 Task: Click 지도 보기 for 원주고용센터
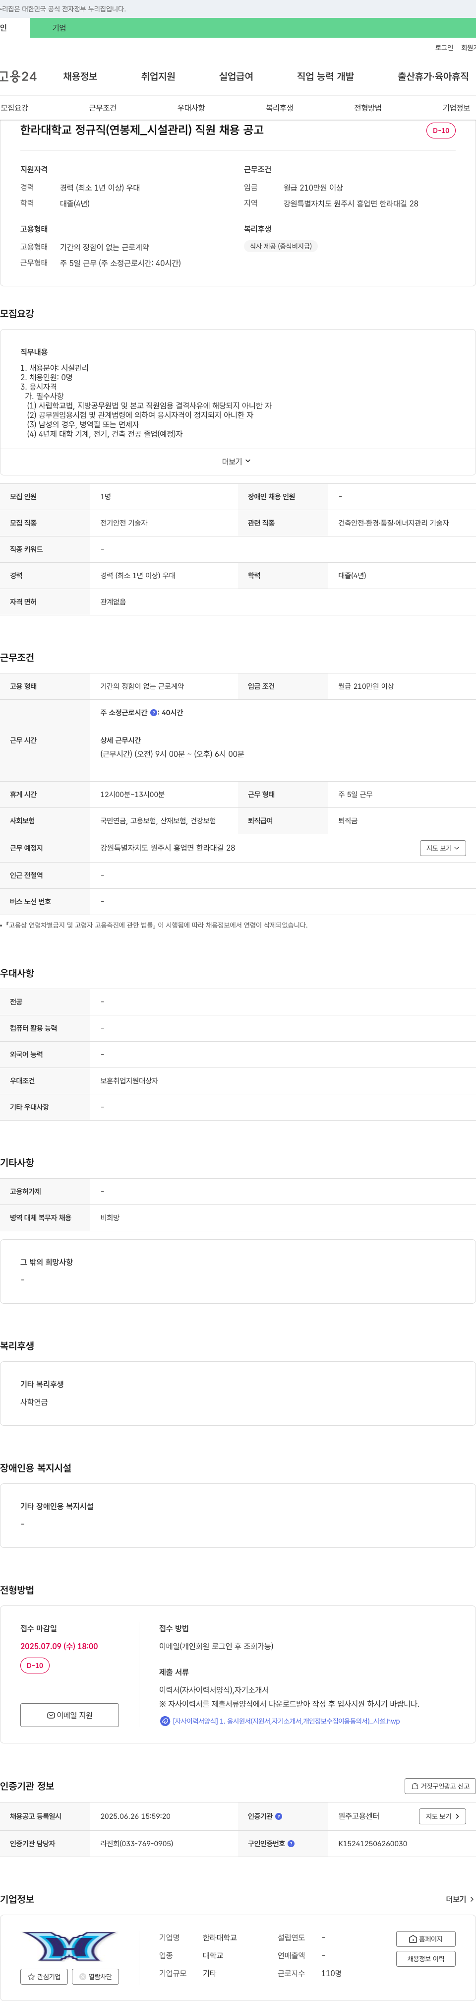pos(443,1816)
